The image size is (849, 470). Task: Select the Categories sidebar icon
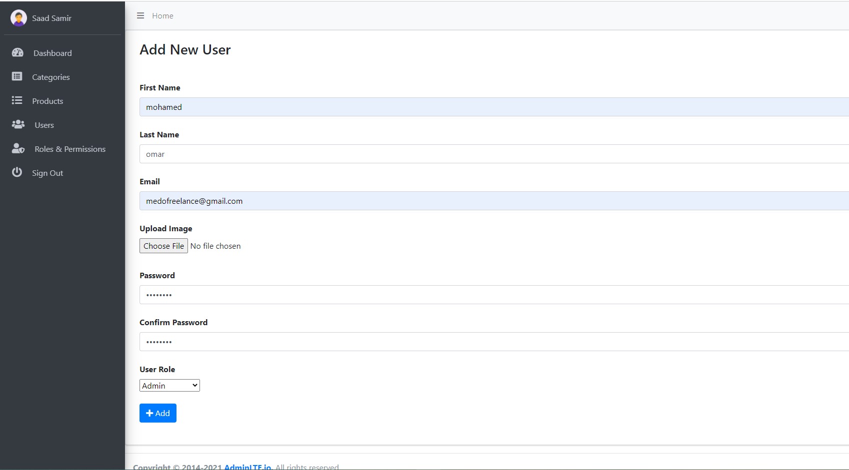click(x=17, y=76)
